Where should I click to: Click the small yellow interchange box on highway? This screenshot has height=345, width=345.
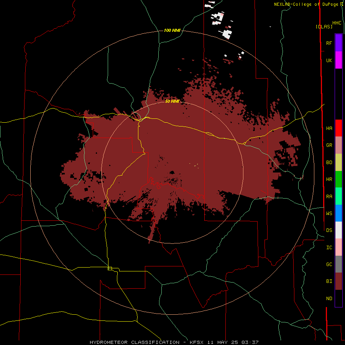[110, 268]
